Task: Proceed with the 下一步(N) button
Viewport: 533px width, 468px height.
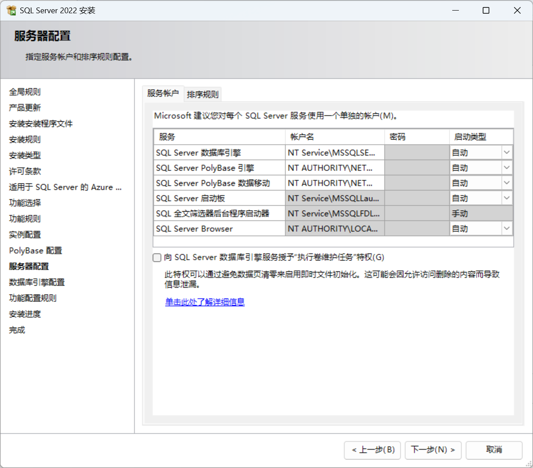Action: point(433,450)
